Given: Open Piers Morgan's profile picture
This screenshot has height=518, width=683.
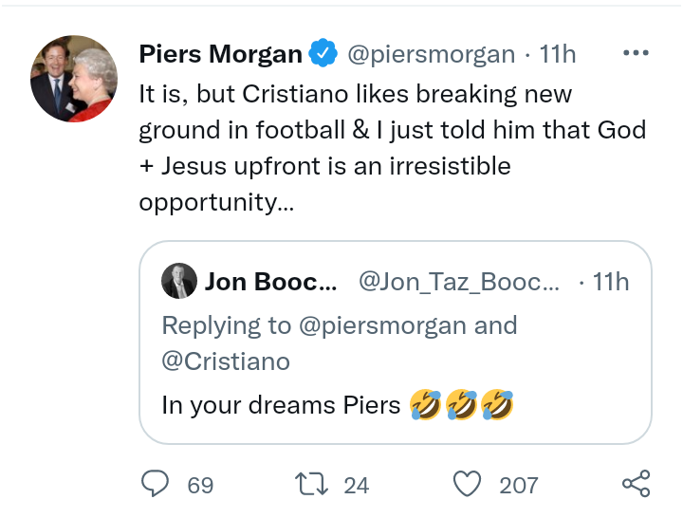Looking at the screenshot, I should pos(74,79).
